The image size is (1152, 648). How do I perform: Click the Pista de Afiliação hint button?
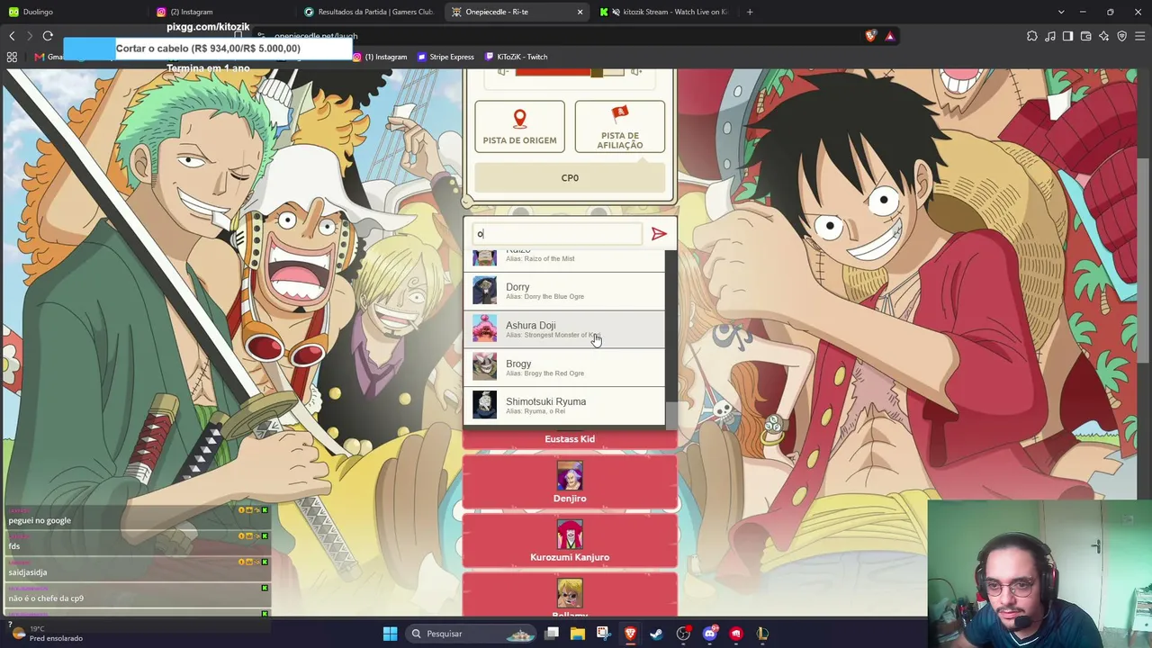[620, 127]
